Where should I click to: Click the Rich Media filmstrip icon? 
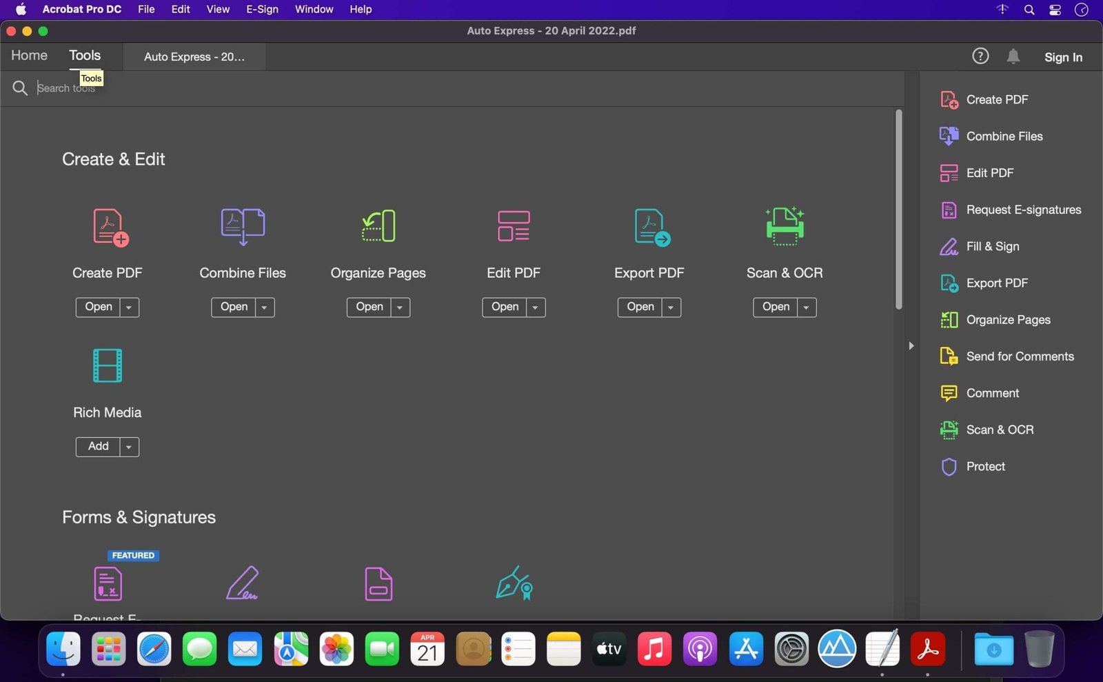tap(107, 365)
